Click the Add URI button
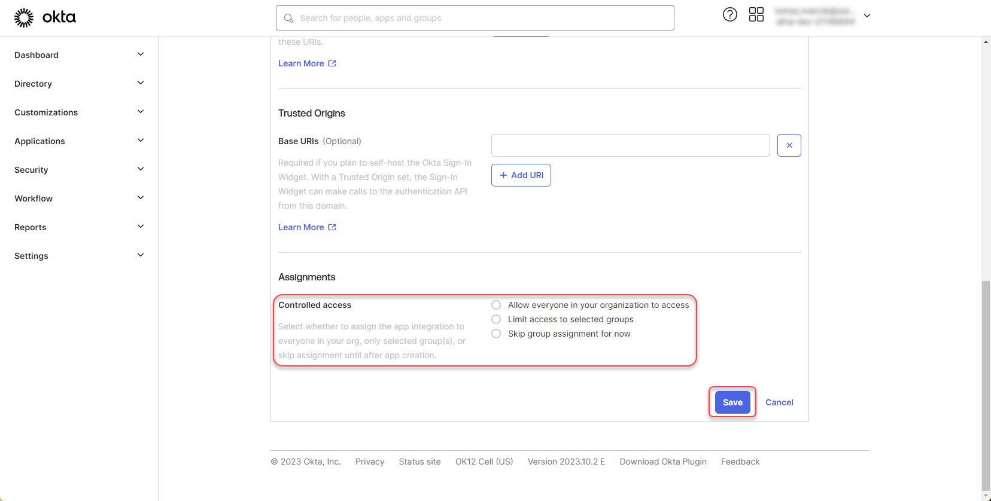This screenshot has height=501, width=991. coord(521,175)
